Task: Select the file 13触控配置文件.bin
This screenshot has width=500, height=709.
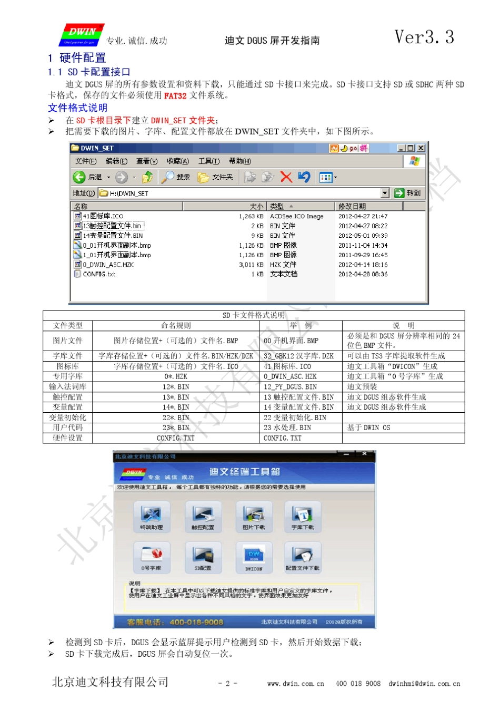Action: click(x=108, y=226)
